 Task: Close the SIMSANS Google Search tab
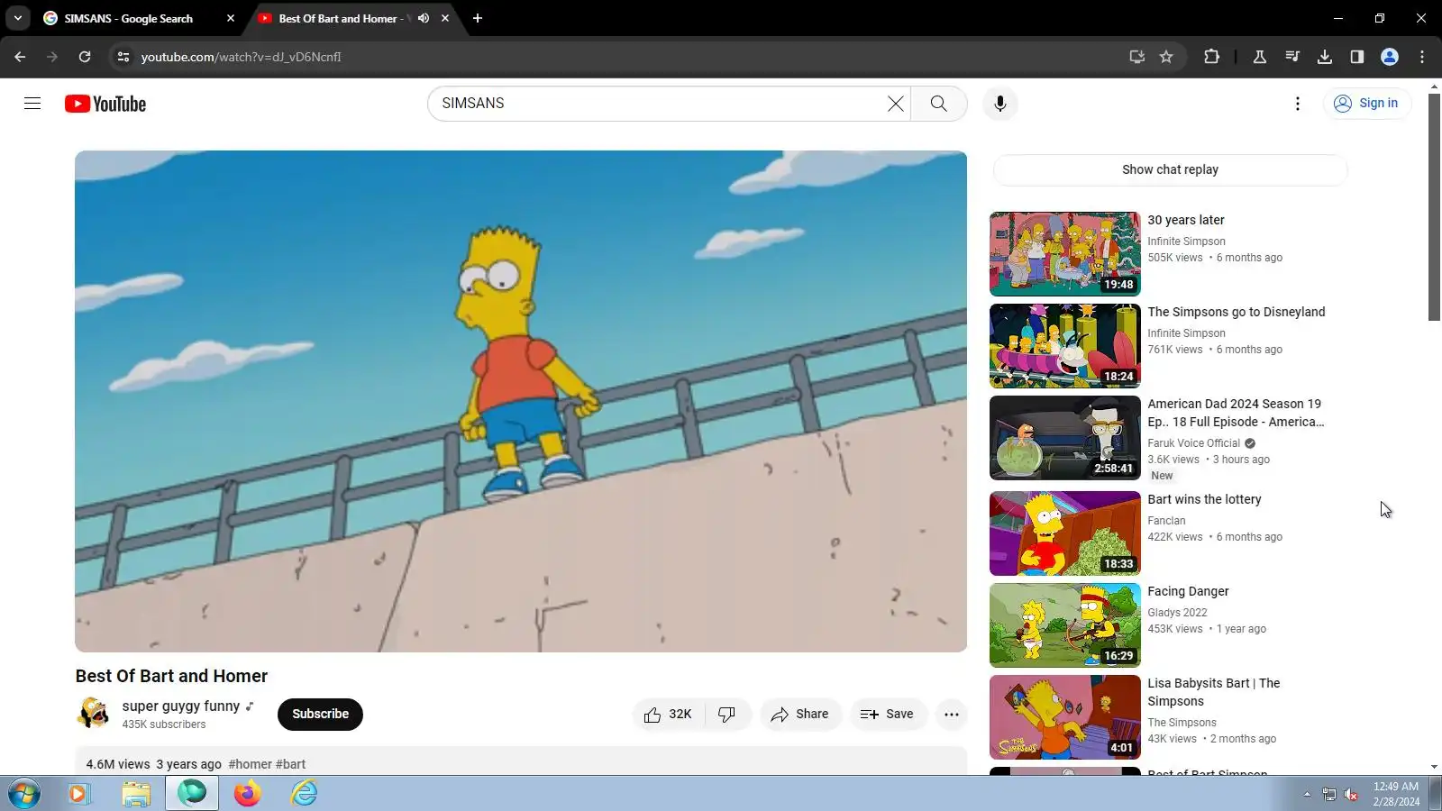(231, 18)
